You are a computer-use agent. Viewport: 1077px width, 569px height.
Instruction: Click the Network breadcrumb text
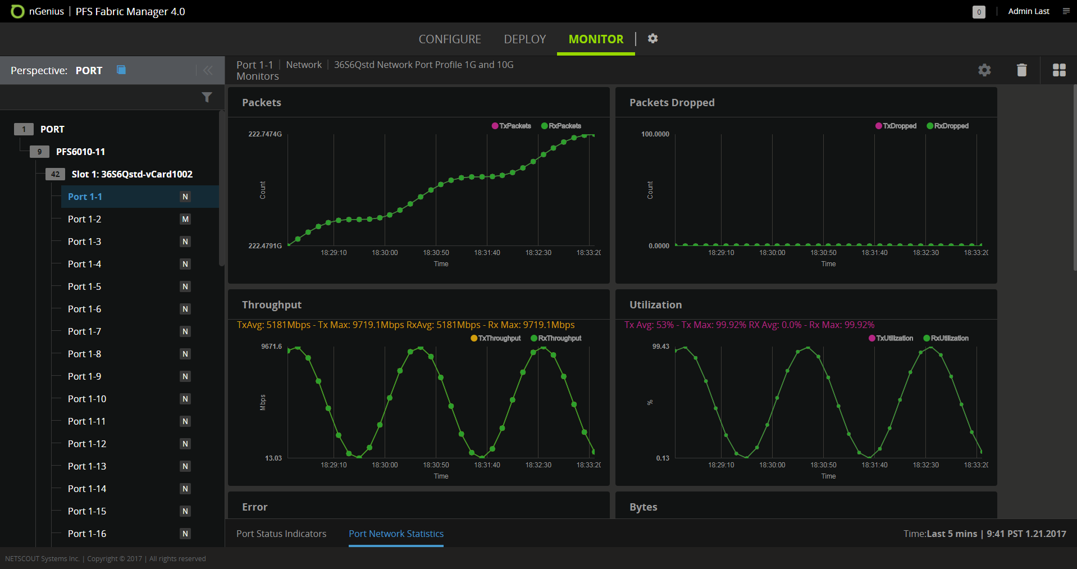pos(304,65)
